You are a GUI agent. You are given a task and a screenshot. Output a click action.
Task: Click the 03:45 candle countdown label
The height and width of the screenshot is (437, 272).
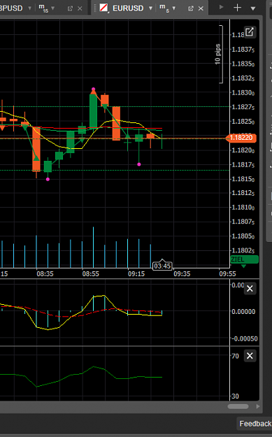162,266
